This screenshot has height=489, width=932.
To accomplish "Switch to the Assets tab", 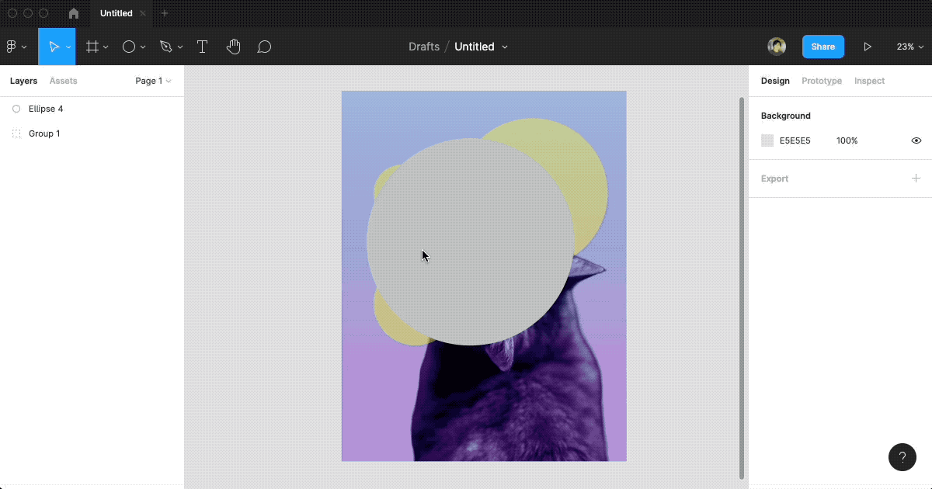I will coord(63,81).
